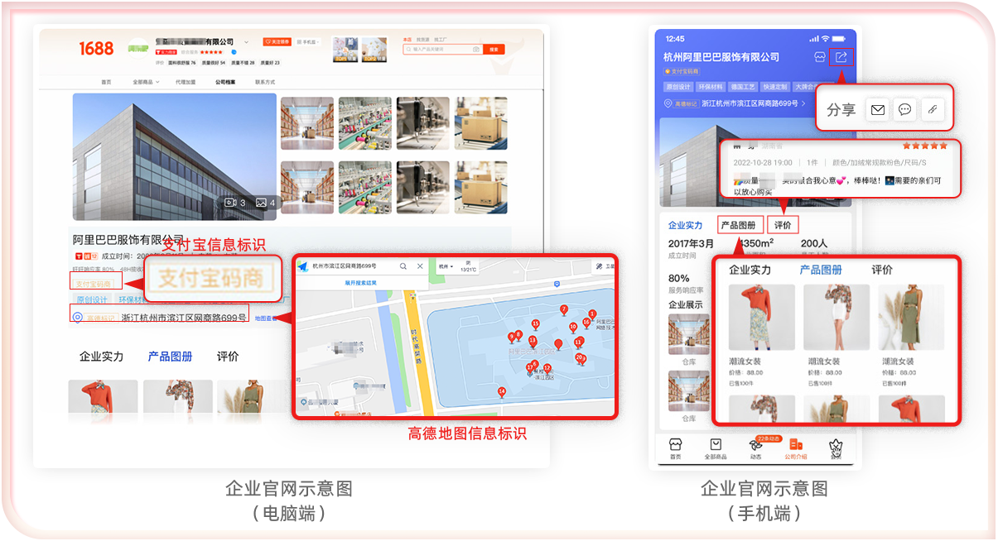Tap the share icon in mobile header
Image resolution: width=998 pixels, height=541 pixels.
click(x=841, y=57)
